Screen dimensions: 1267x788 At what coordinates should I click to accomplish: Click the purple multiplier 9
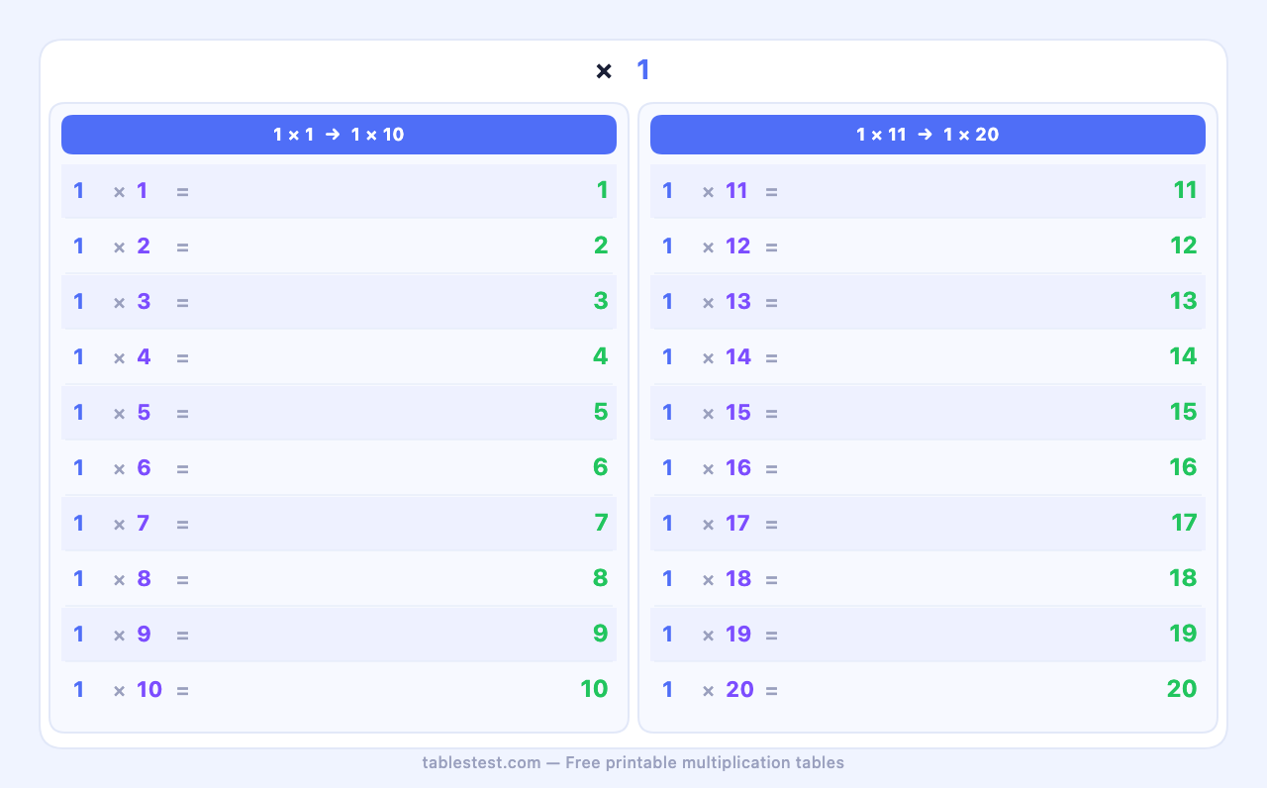[144, 634]
